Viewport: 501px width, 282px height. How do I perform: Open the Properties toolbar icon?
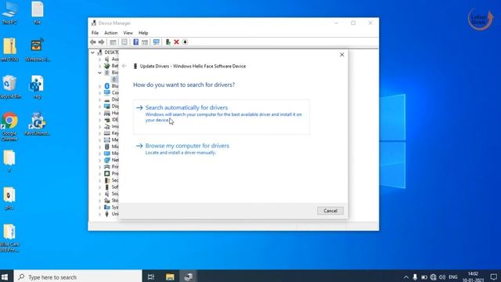124,42
